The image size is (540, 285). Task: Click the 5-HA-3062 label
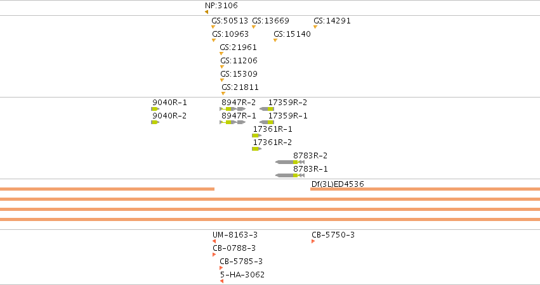242,275
